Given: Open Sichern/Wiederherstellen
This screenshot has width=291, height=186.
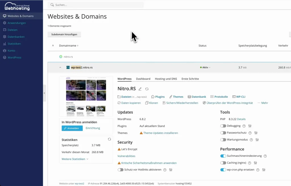Looking at the screenshot, I should [x=180, y=103].
